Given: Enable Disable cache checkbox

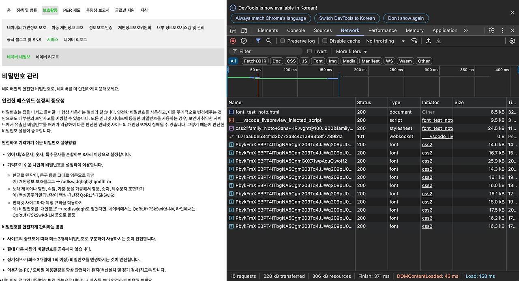Looking at the screenshot, I should pyautogui.click(x=325, y=41).
